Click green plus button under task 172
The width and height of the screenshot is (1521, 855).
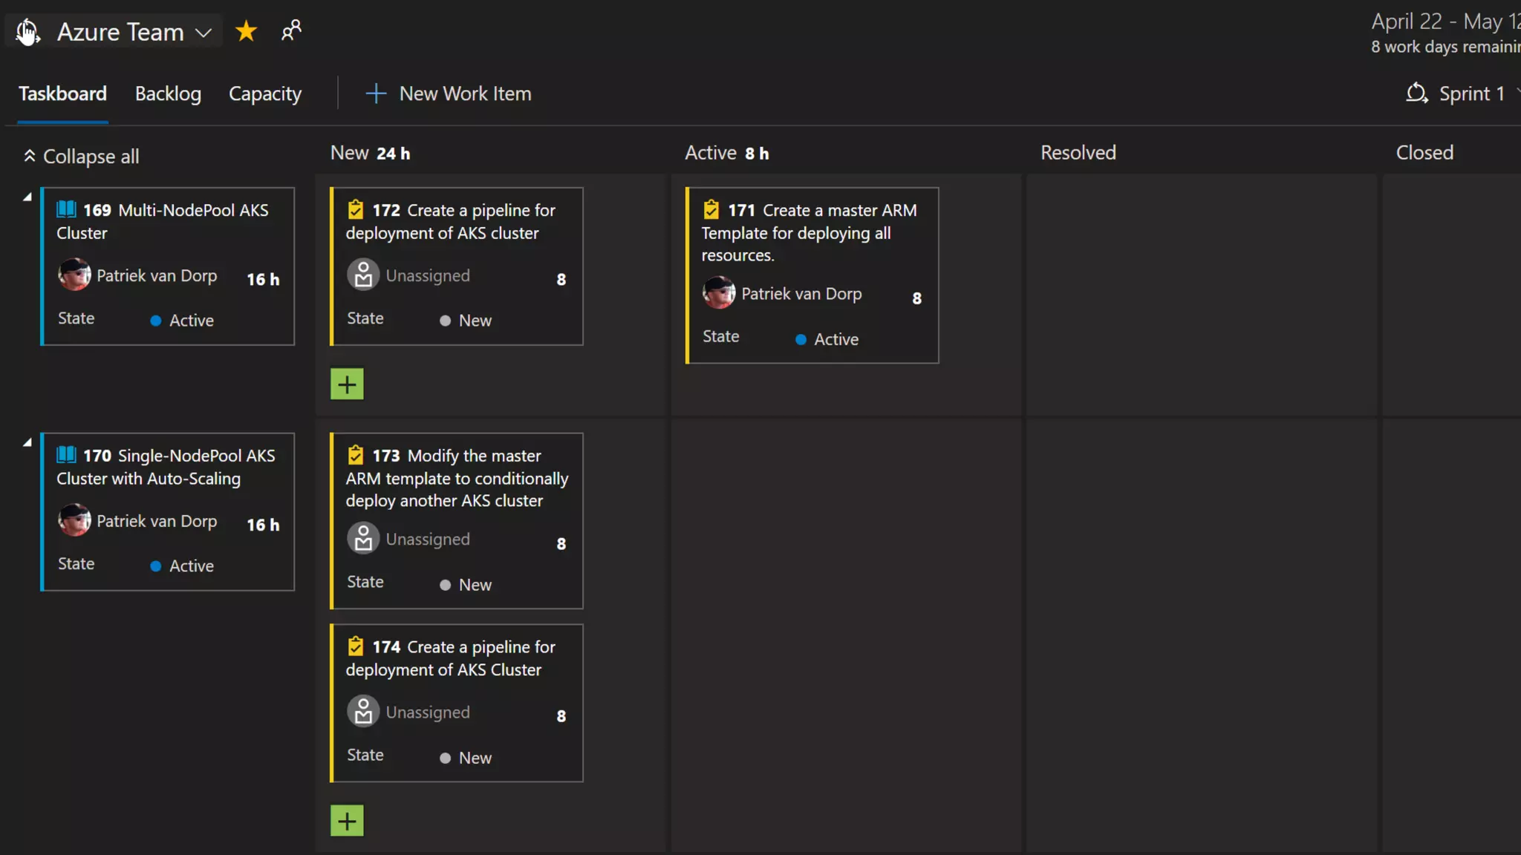click(x=347, y=384)
